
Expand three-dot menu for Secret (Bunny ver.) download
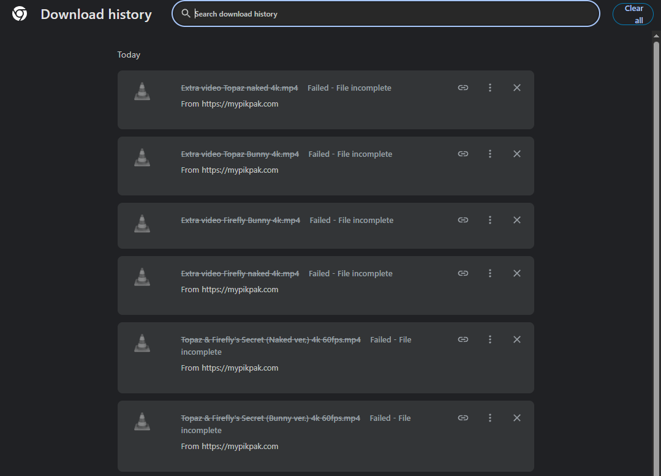490,418
